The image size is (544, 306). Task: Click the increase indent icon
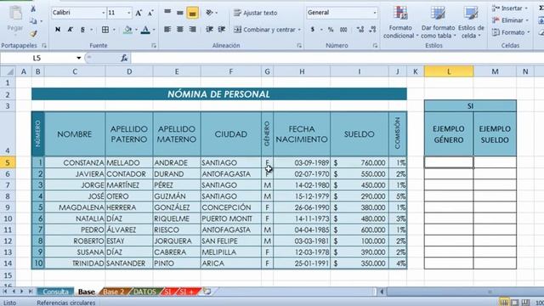(x=222, y=30)
